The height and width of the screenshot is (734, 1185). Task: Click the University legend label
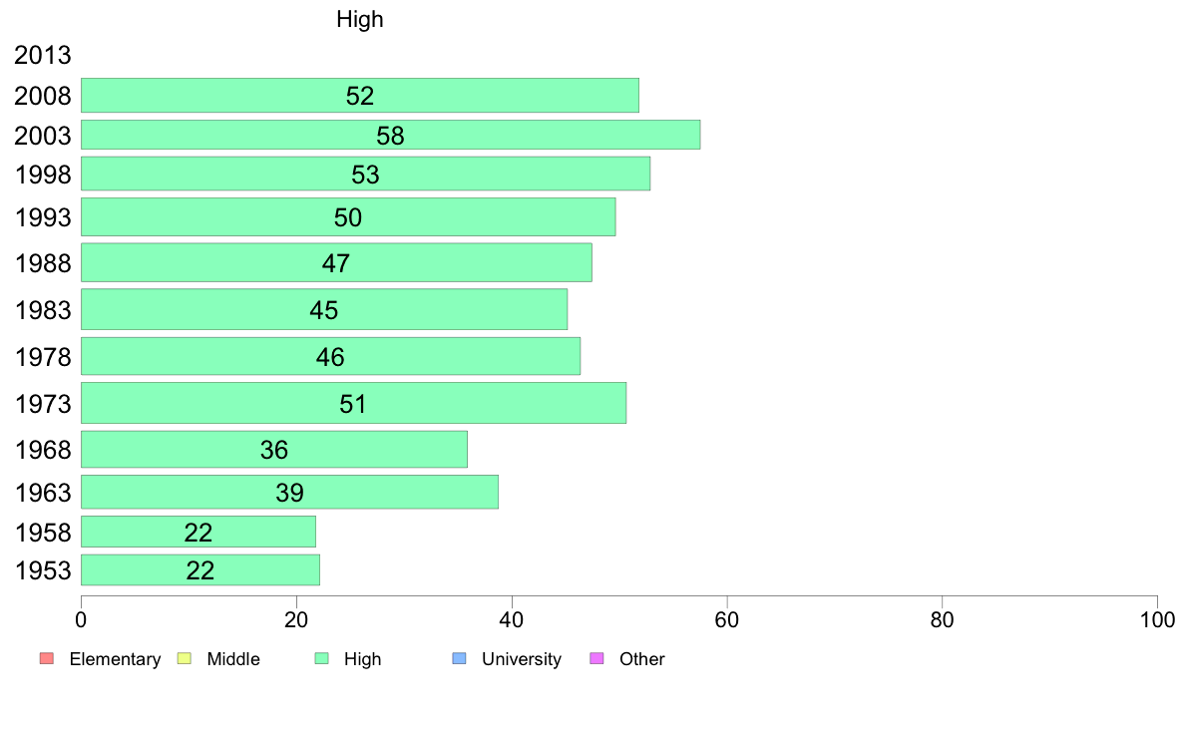[x=522, y=659]
